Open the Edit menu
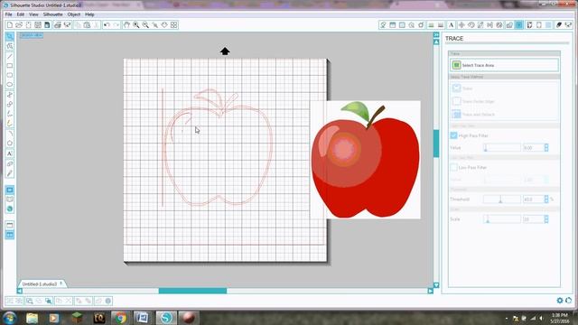 20,14
